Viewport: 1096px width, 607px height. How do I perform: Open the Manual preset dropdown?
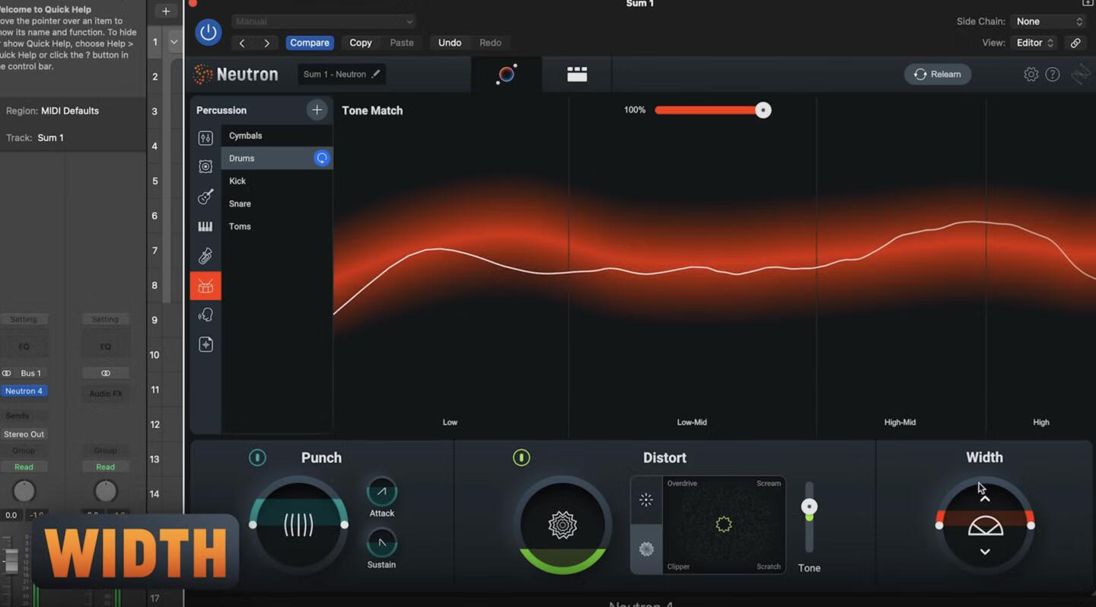tap(323, 21)
